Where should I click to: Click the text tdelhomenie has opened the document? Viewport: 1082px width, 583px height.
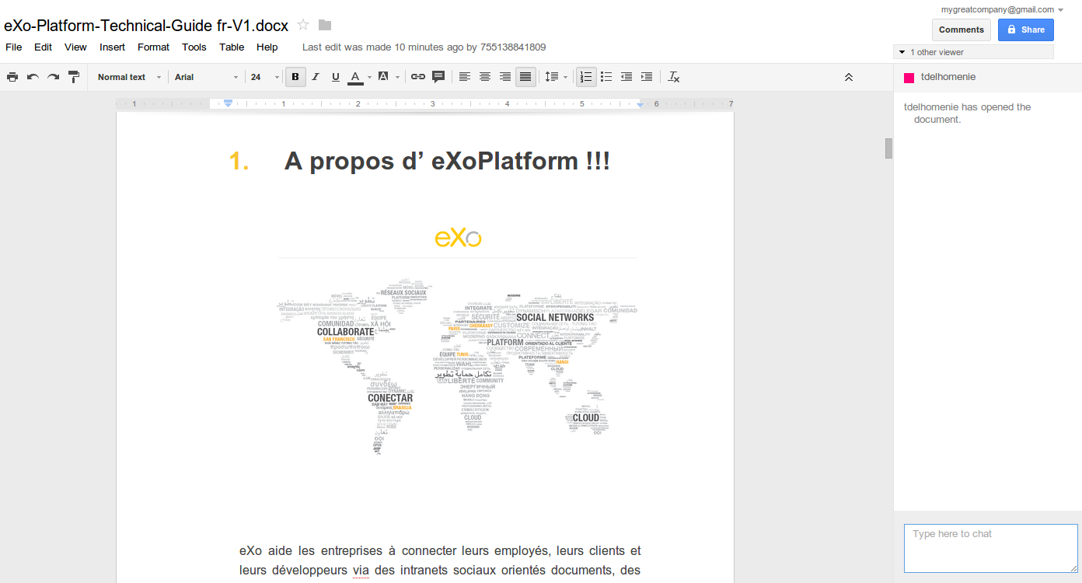pyautogui.click(x=968, y=113)
